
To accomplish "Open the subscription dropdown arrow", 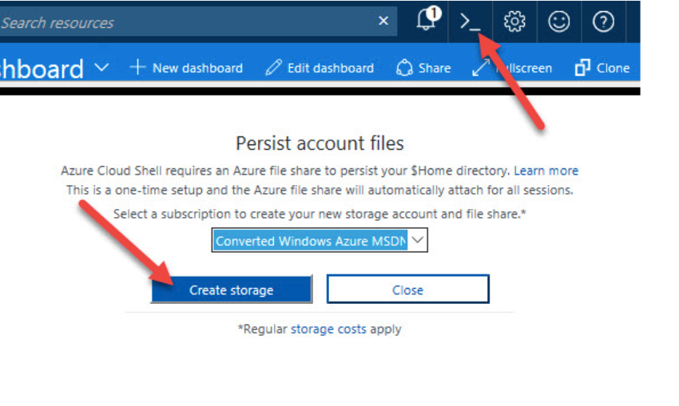I will click(418, 240).
